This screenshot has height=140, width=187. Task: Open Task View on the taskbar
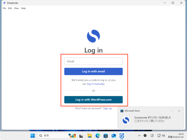[x=81, y=136]
